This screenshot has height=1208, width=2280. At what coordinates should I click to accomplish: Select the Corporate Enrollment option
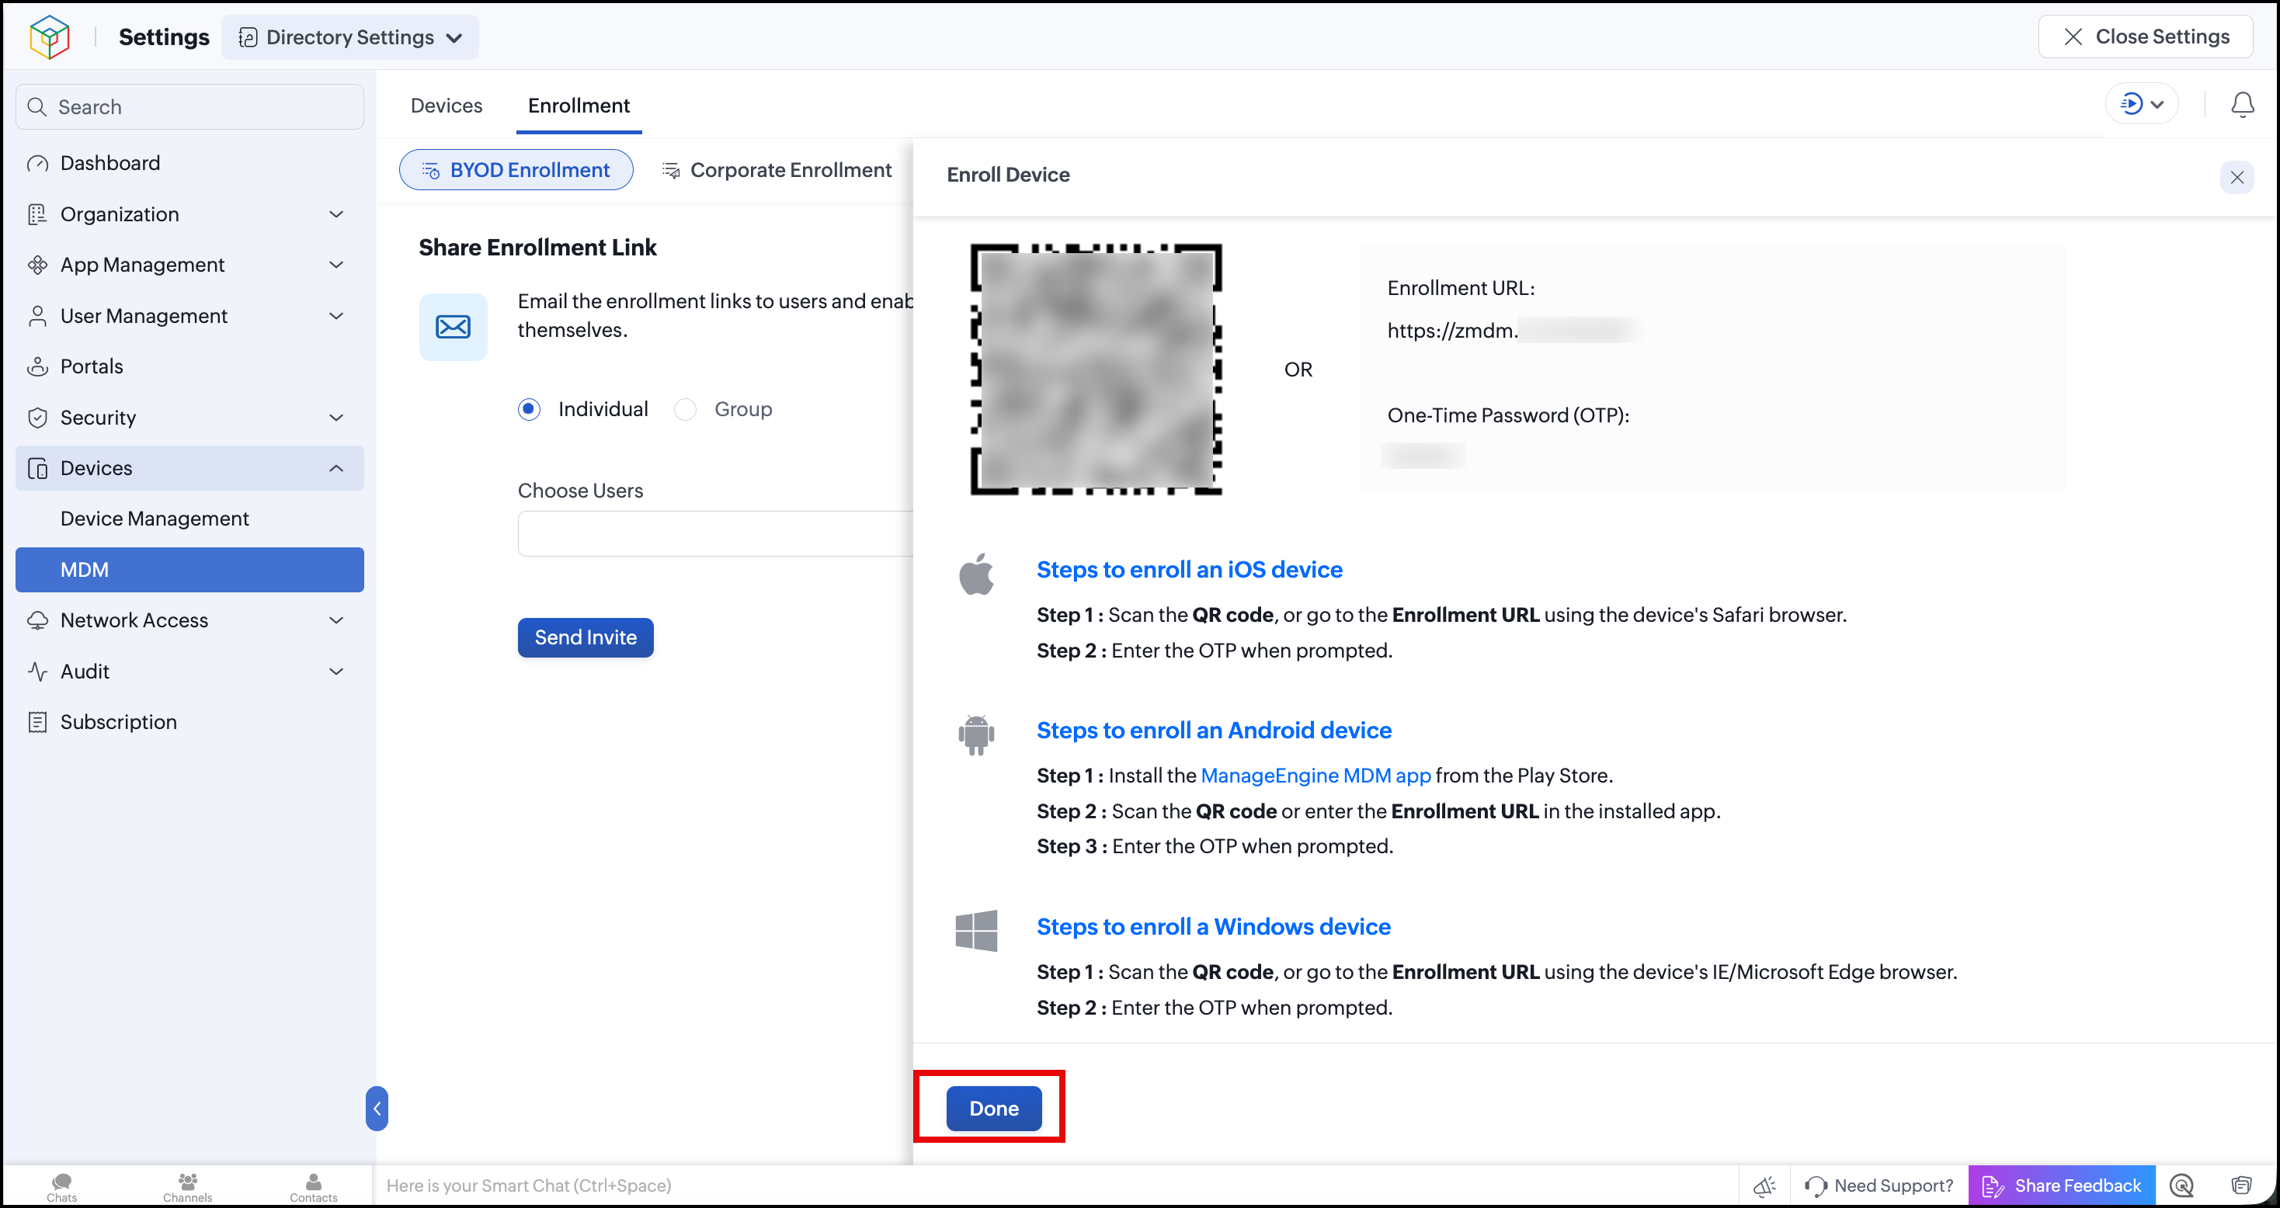(x=777, y=170)
